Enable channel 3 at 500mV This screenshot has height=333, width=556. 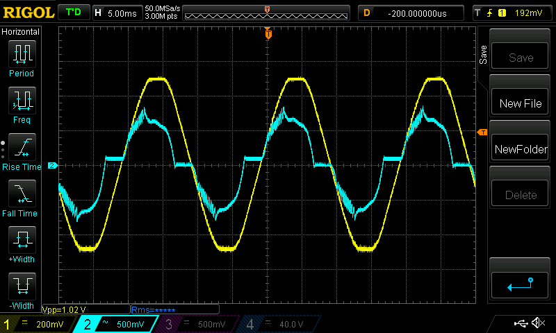tap(199, 324)
